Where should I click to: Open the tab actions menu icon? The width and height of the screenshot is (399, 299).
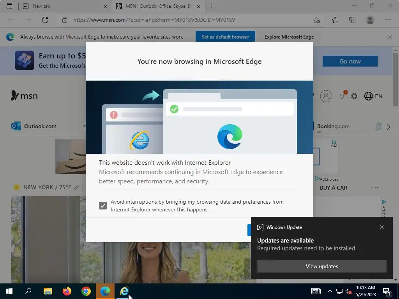(x=9, y=6)
